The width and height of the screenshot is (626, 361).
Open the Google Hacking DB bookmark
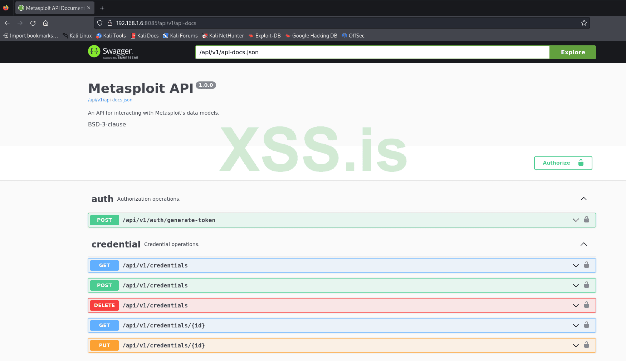coord(311,36)
